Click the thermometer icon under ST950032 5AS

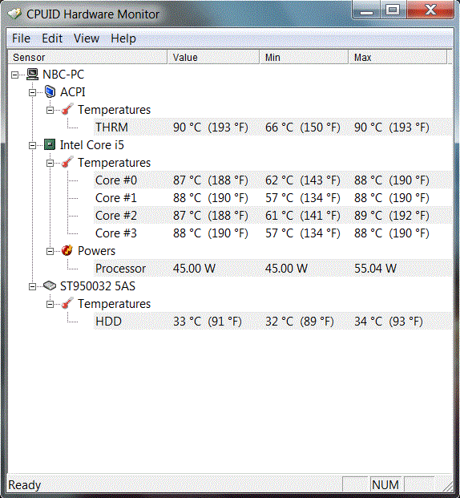click(67, 304)
